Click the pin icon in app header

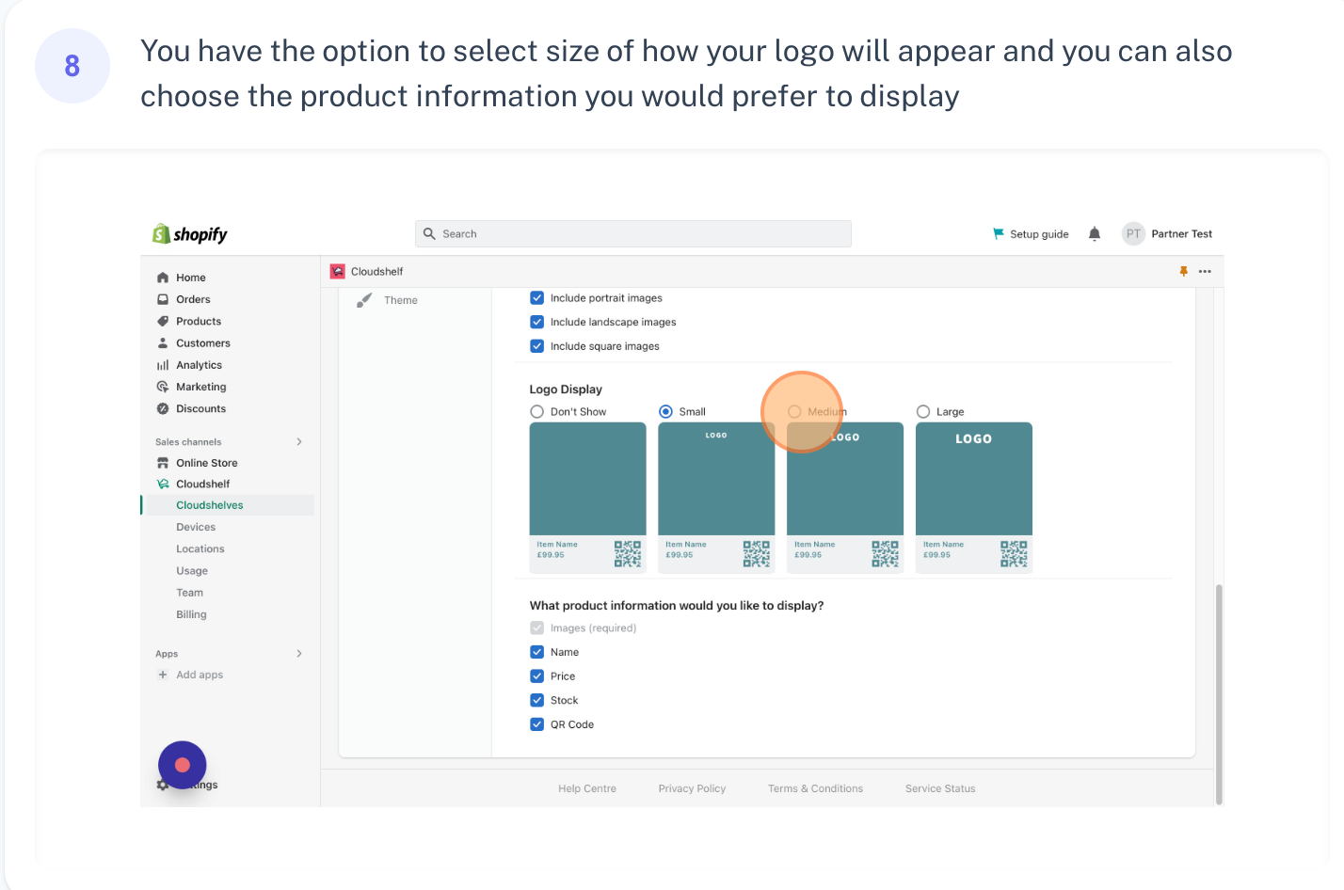click(1184, 272)
